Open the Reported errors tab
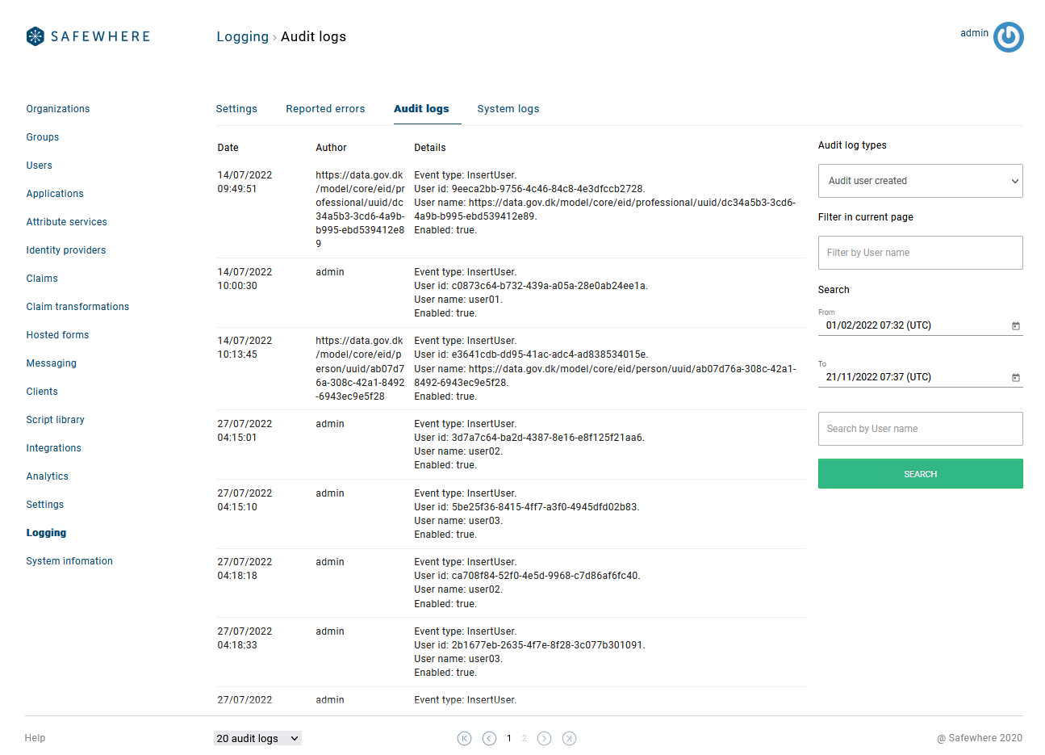 tap(325, 109)
